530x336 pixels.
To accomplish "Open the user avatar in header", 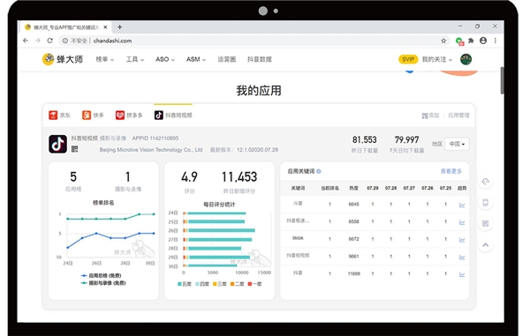I will 466,59.
